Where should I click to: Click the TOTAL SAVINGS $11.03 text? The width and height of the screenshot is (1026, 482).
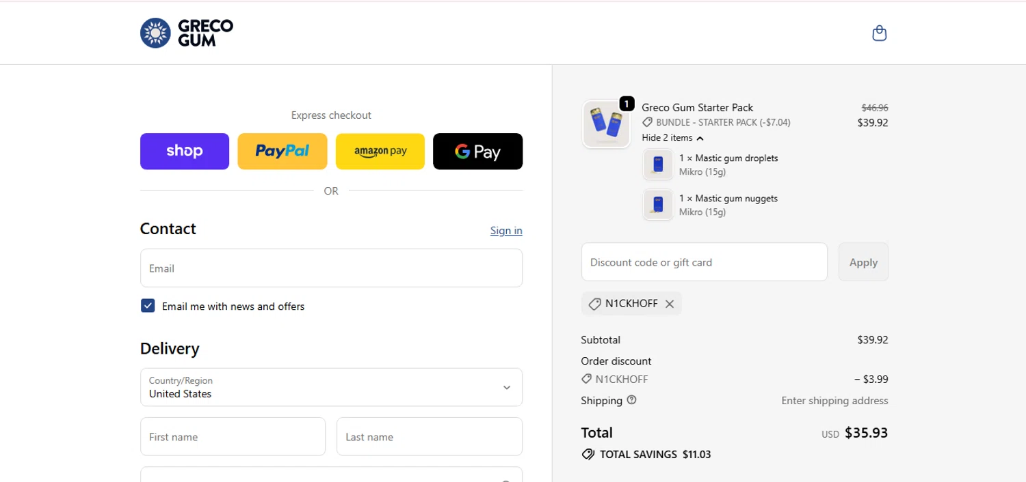click(655, 455)
